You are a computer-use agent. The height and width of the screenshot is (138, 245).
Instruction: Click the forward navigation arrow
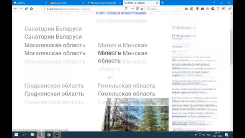tap(21, 9)
